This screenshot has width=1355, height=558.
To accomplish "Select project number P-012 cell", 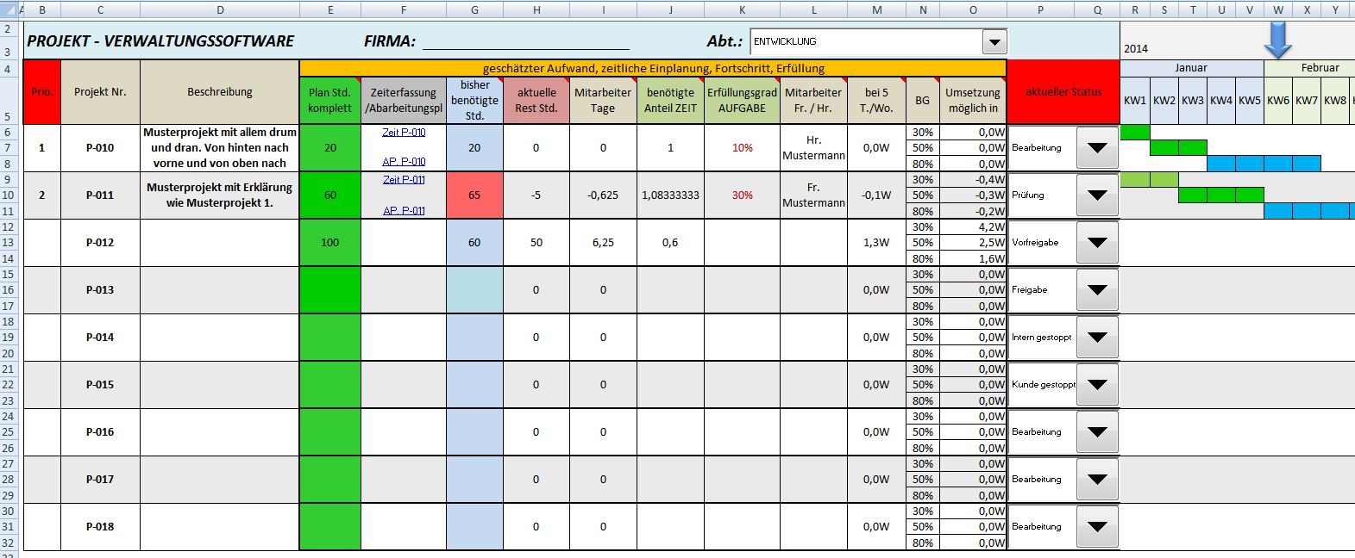I will tap(100, 243).
